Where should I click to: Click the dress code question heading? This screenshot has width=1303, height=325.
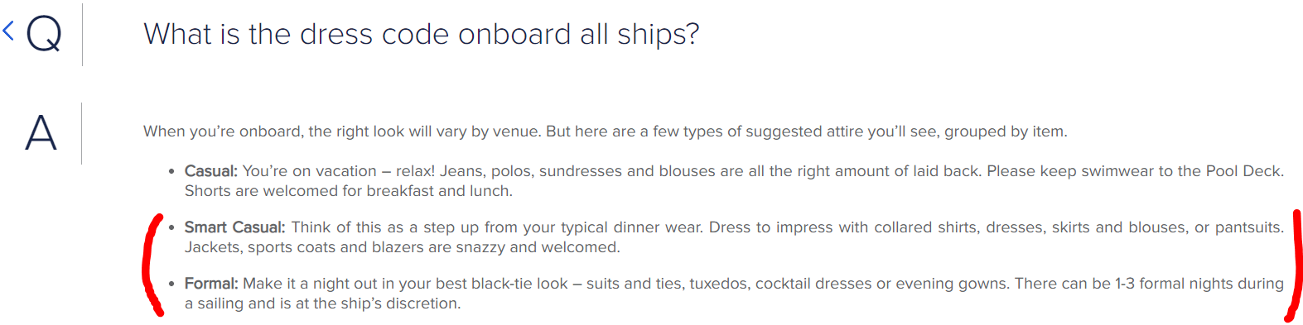click(x=422, y=34)
